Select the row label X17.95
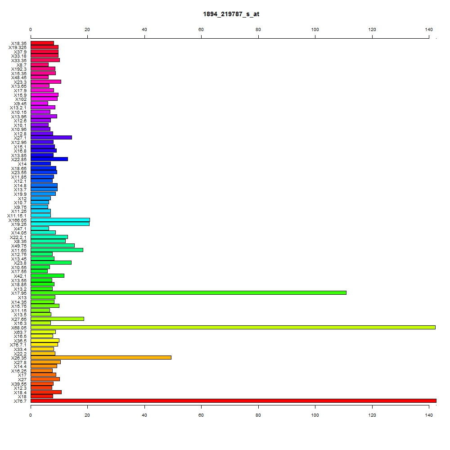This screenshot has width=450, height=450. pos(18,293)
